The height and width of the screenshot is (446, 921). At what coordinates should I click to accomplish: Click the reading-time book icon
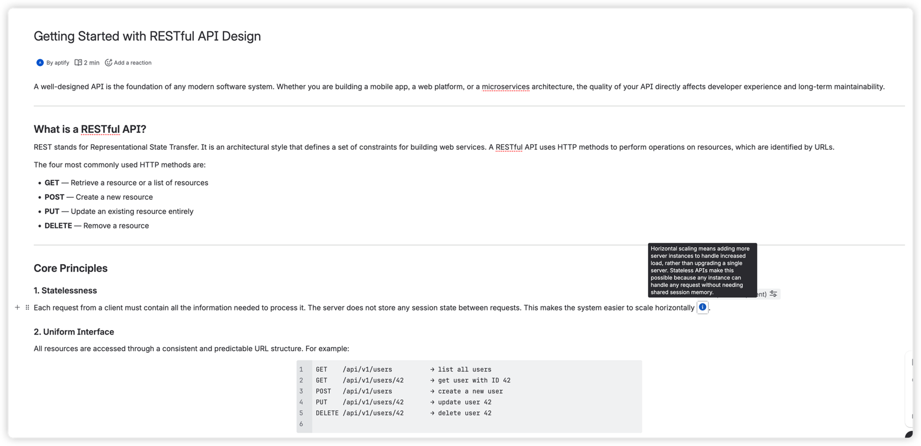(78, 62)
